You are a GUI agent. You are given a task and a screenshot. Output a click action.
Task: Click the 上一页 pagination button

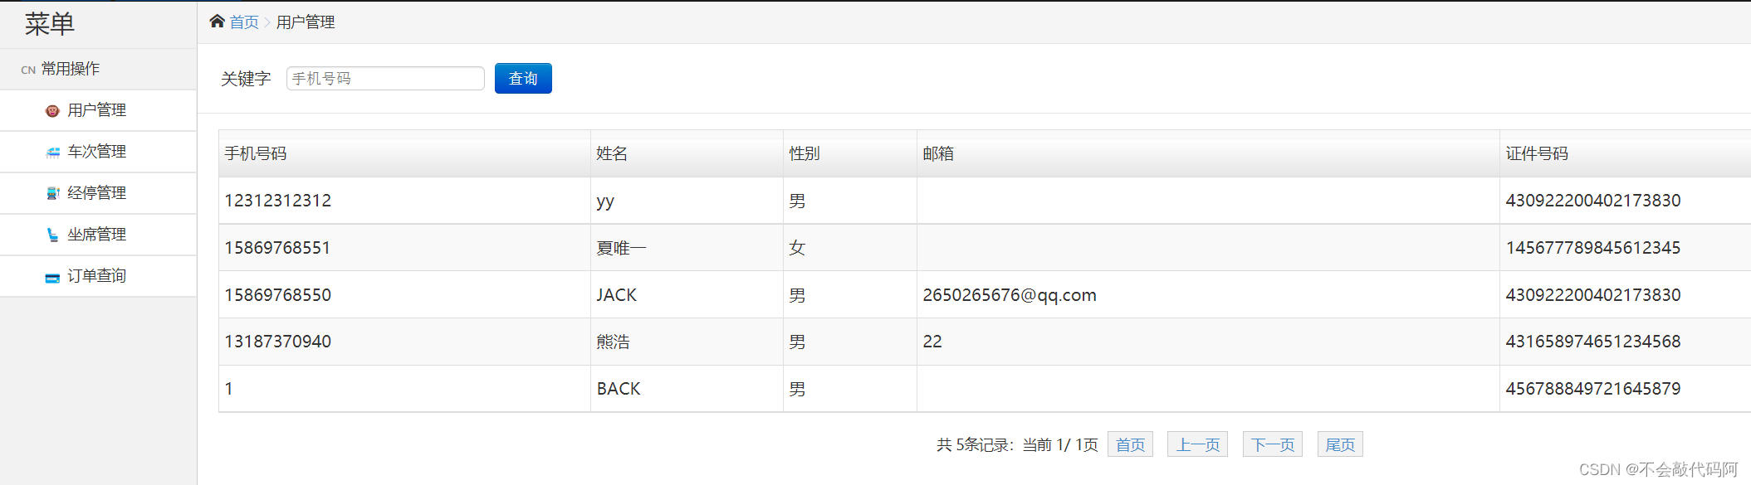click(1197, 444)
